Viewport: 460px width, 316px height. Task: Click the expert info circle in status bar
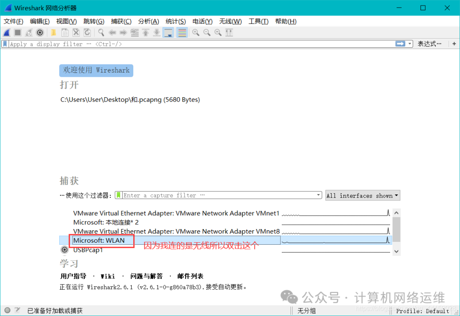7,310
